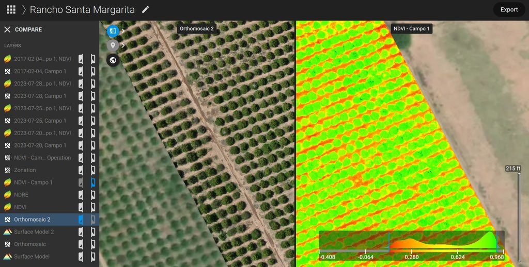
Task: Assign 2023-07-20 NDVI layer to left side
Action: tap(81, 133)
